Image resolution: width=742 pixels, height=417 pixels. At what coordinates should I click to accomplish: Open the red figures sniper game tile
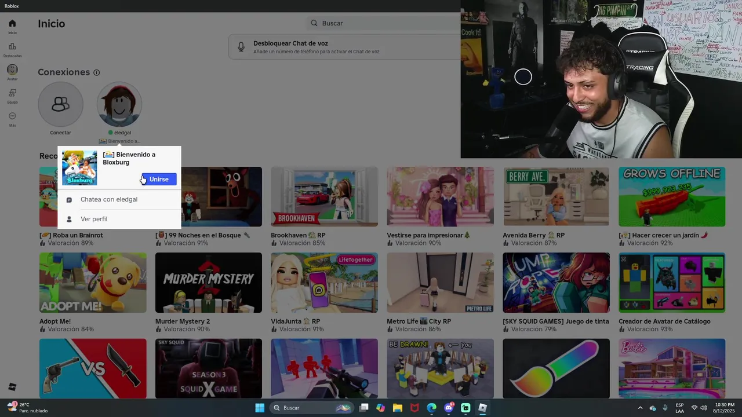coord(324,368)
